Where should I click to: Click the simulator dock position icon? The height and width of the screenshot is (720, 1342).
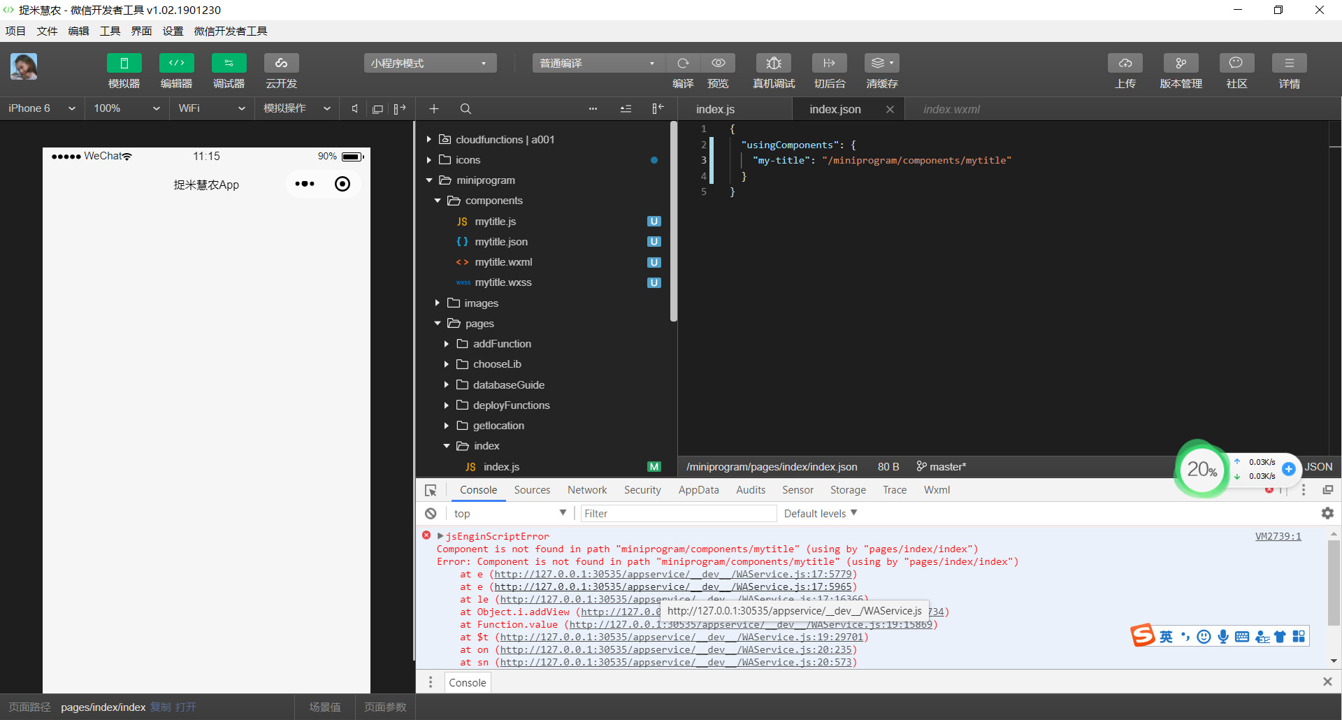click(x=400, y=108)
